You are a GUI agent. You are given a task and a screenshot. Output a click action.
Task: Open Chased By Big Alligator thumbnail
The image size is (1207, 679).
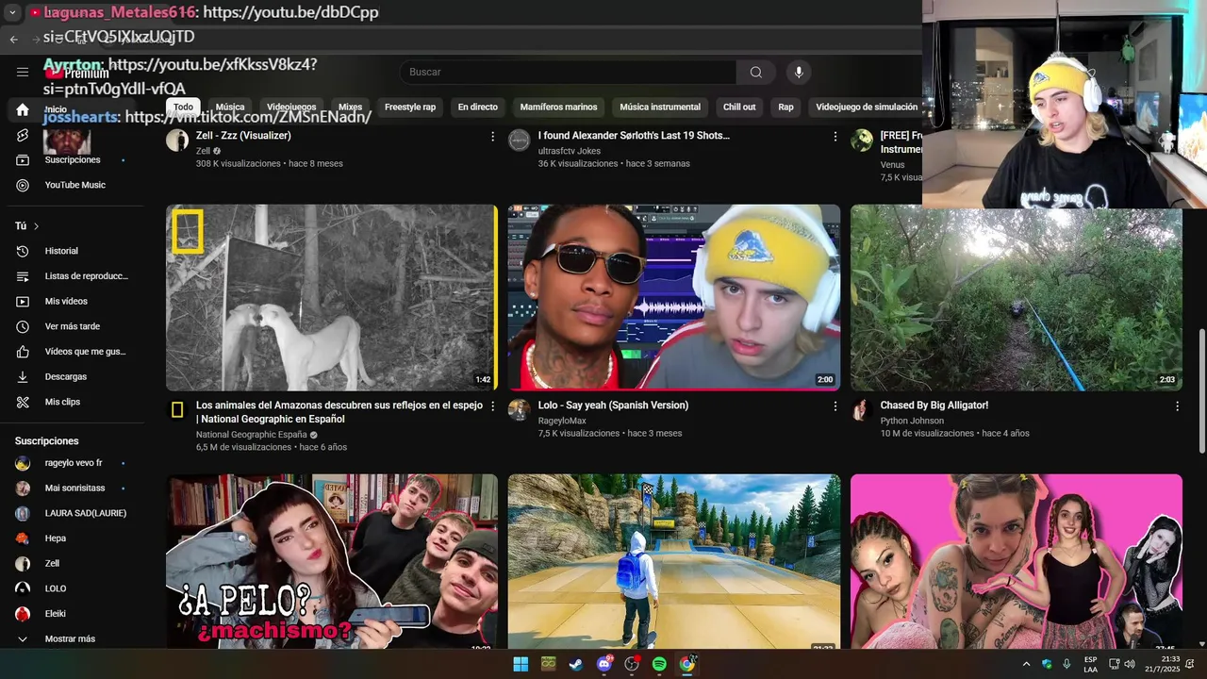point(1016,297)
